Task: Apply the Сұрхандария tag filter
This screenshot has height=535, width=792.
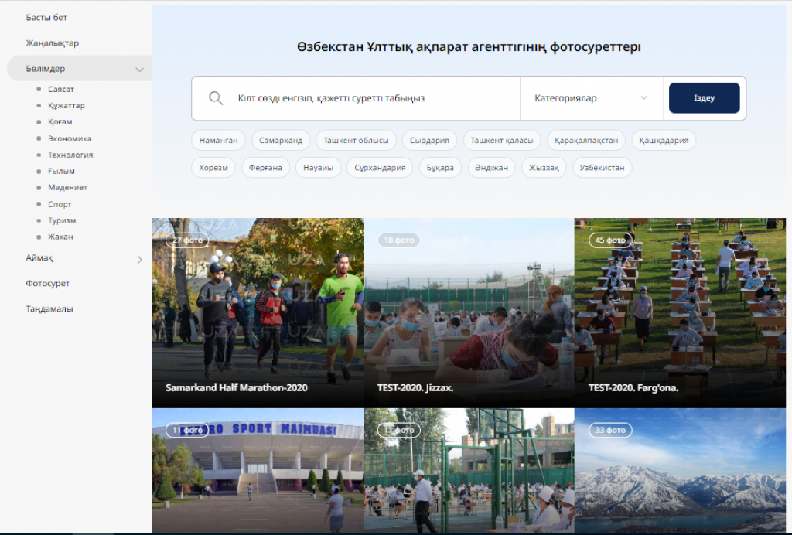Action: click(380, 167)
